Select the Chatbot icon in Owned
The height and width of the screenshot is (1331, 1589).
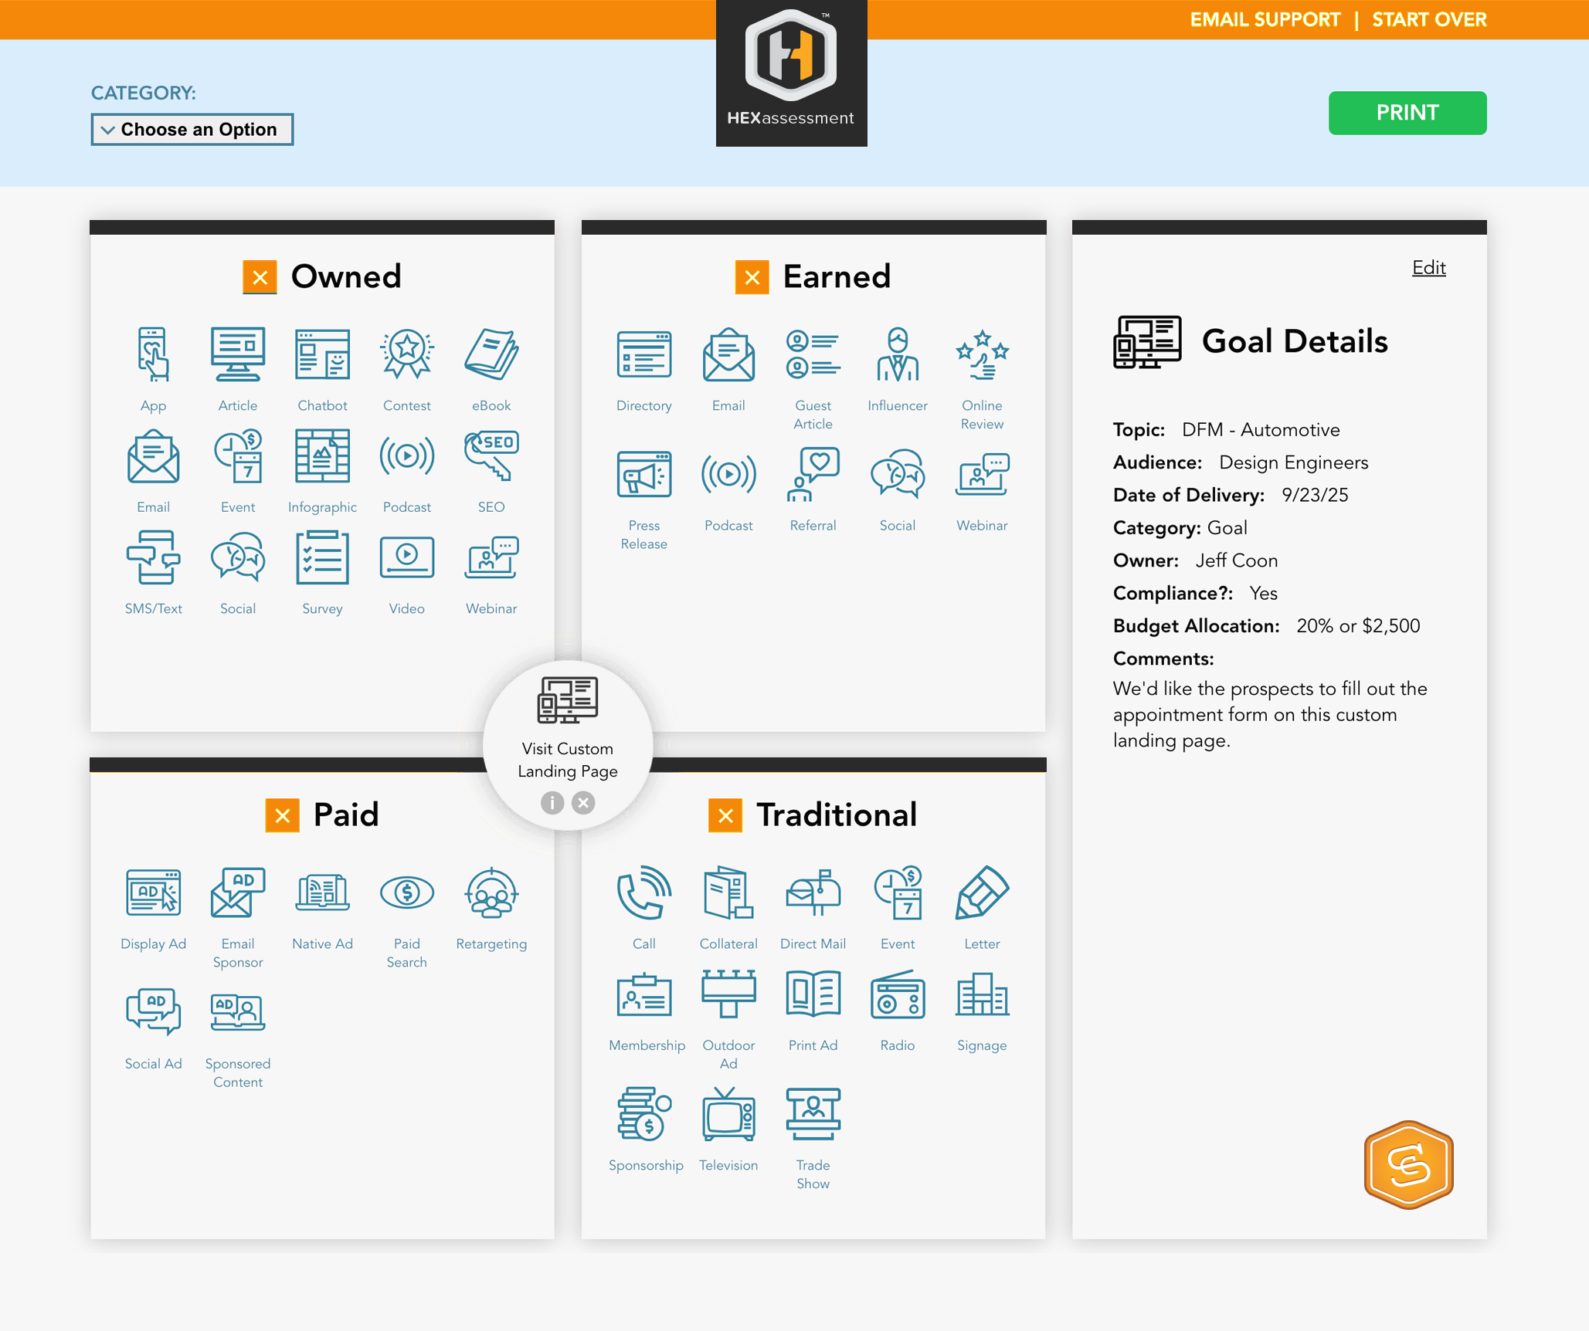click(322, 354)
